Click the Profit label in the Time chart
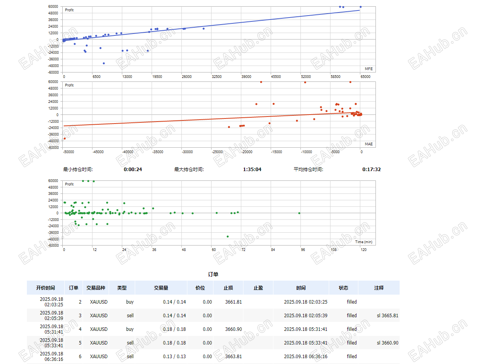 pyautogui.click(x=69, y=184)
